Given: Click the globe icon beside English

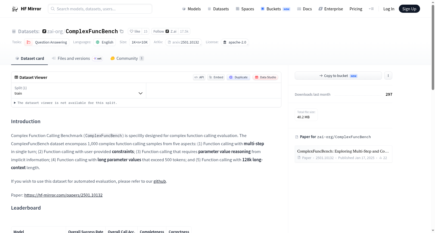Looking at the screenshot, I should click(x=98, y=42).
